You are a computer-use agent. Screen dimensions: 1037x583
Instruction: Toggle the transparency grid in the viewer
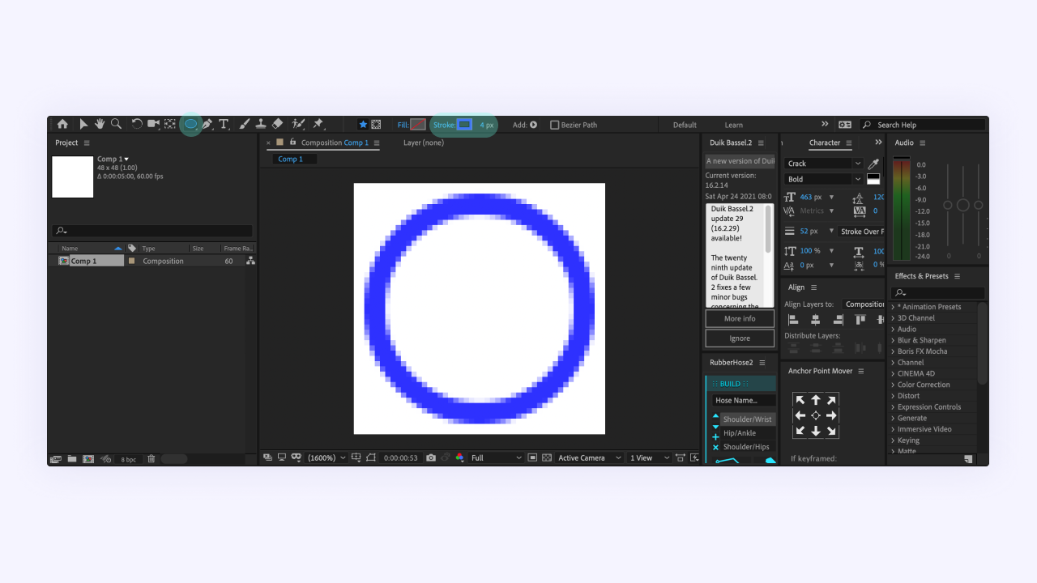tap(547, 457)
